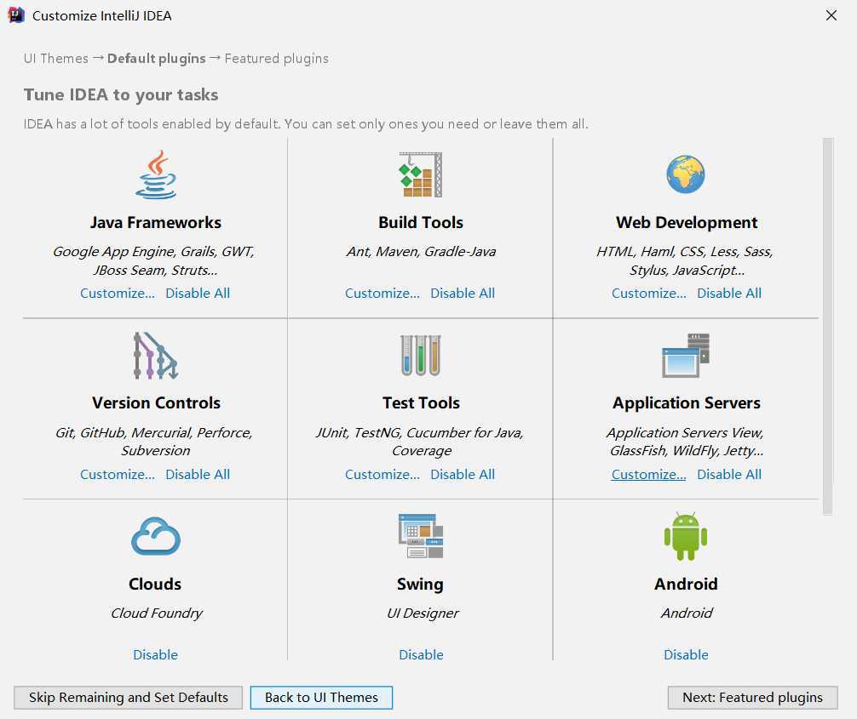Disable all Web Development plugins
857x719 pixels.
pyautogui.click(x=729, y=294)
